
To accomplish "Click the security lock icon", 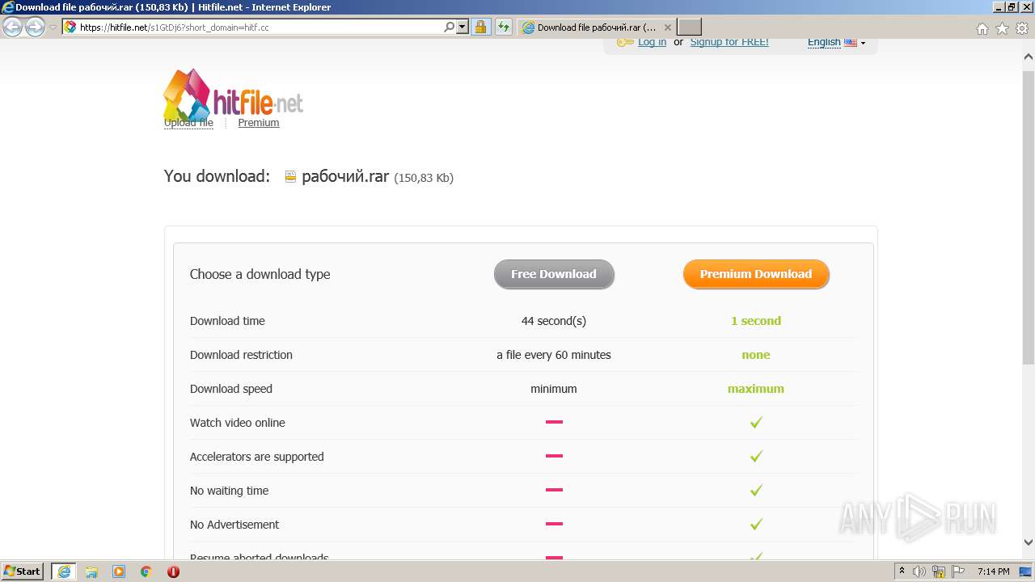I will pyautogui.click(x=480, y=27).
